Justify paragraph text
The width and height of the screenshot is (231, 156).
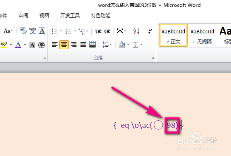(x=83, y=45)
